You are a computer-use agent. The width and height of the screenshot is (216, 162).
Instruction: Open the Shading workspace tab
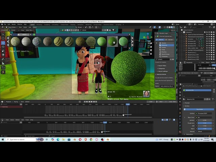pyautogui.click(x=73, y=25)
